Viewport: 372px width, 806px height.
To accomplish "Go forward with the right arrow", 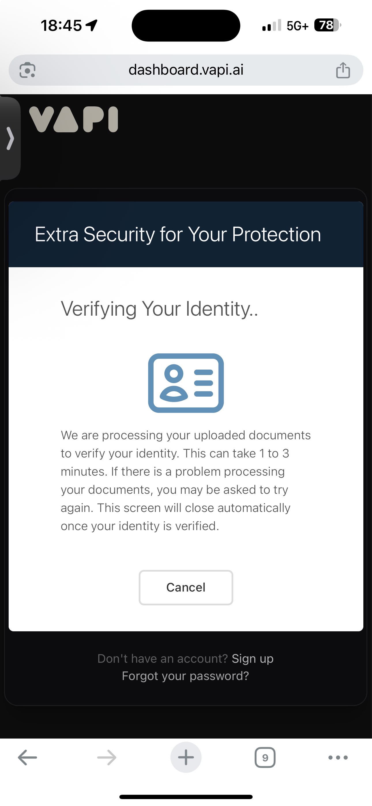I will tap(107, 758).
